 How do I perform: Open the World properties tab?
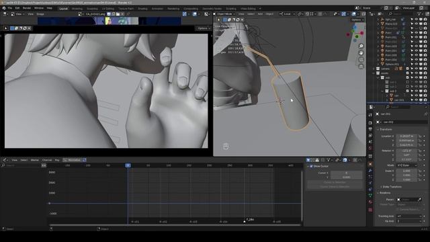tap(370, 149)
